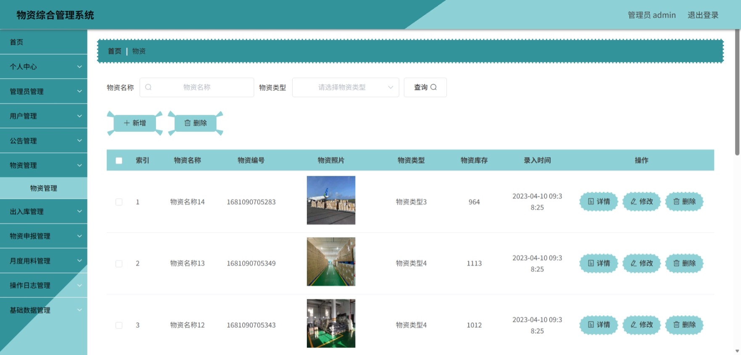Click 物资 breadcrumb item
Screen dimensions: 741x355
139,51
